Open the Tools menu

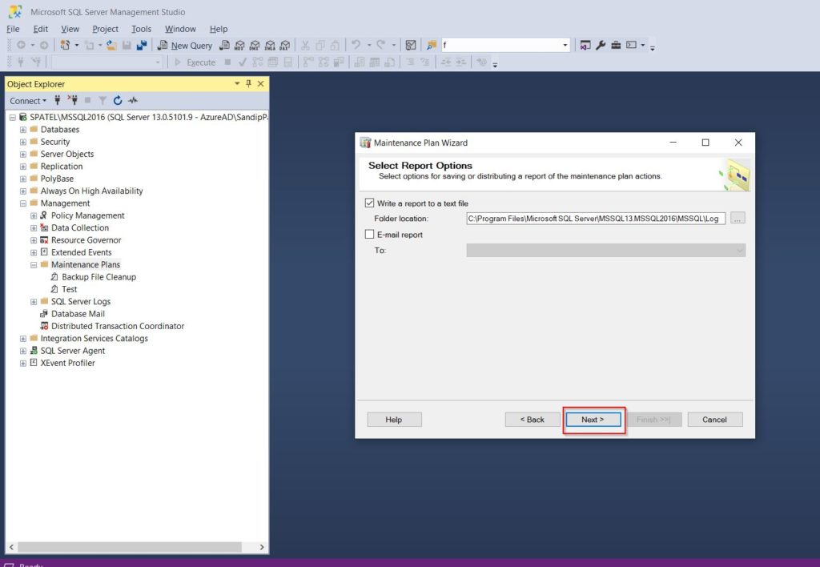point(141,29)
